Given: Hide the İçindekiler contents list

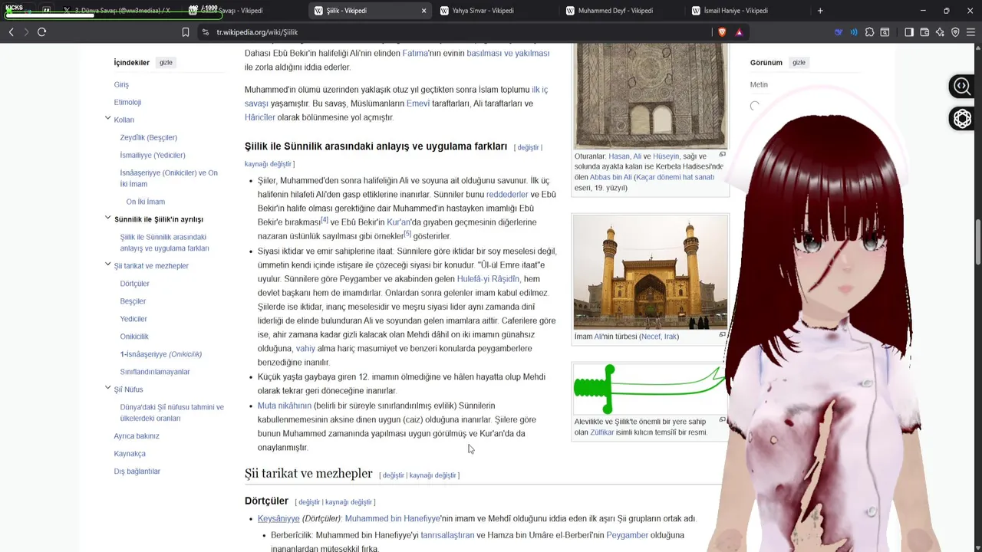Looking at the screenshot, I should coord(166,63).
